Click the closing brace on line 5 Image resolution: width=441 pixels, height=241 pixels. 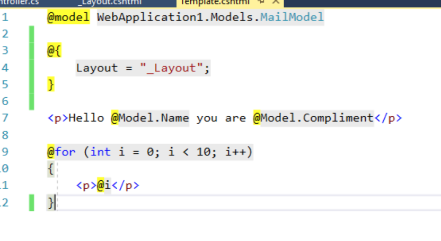coord(51,85)
